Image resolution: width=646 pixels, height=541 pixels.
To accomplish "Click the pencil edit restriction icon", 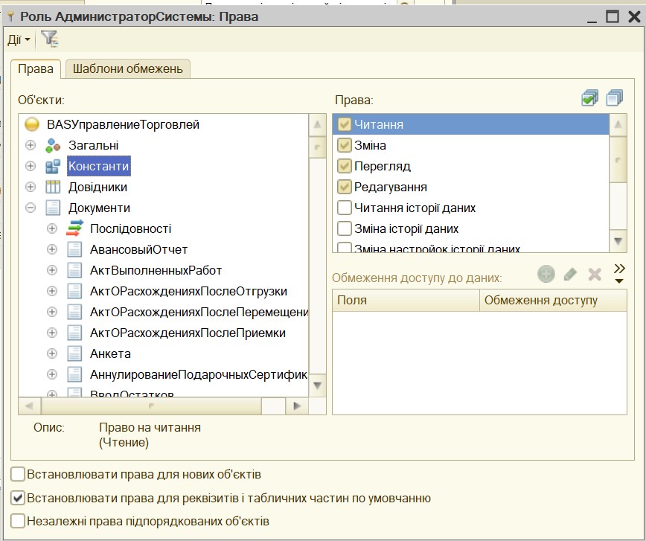I will pos(570,274).
